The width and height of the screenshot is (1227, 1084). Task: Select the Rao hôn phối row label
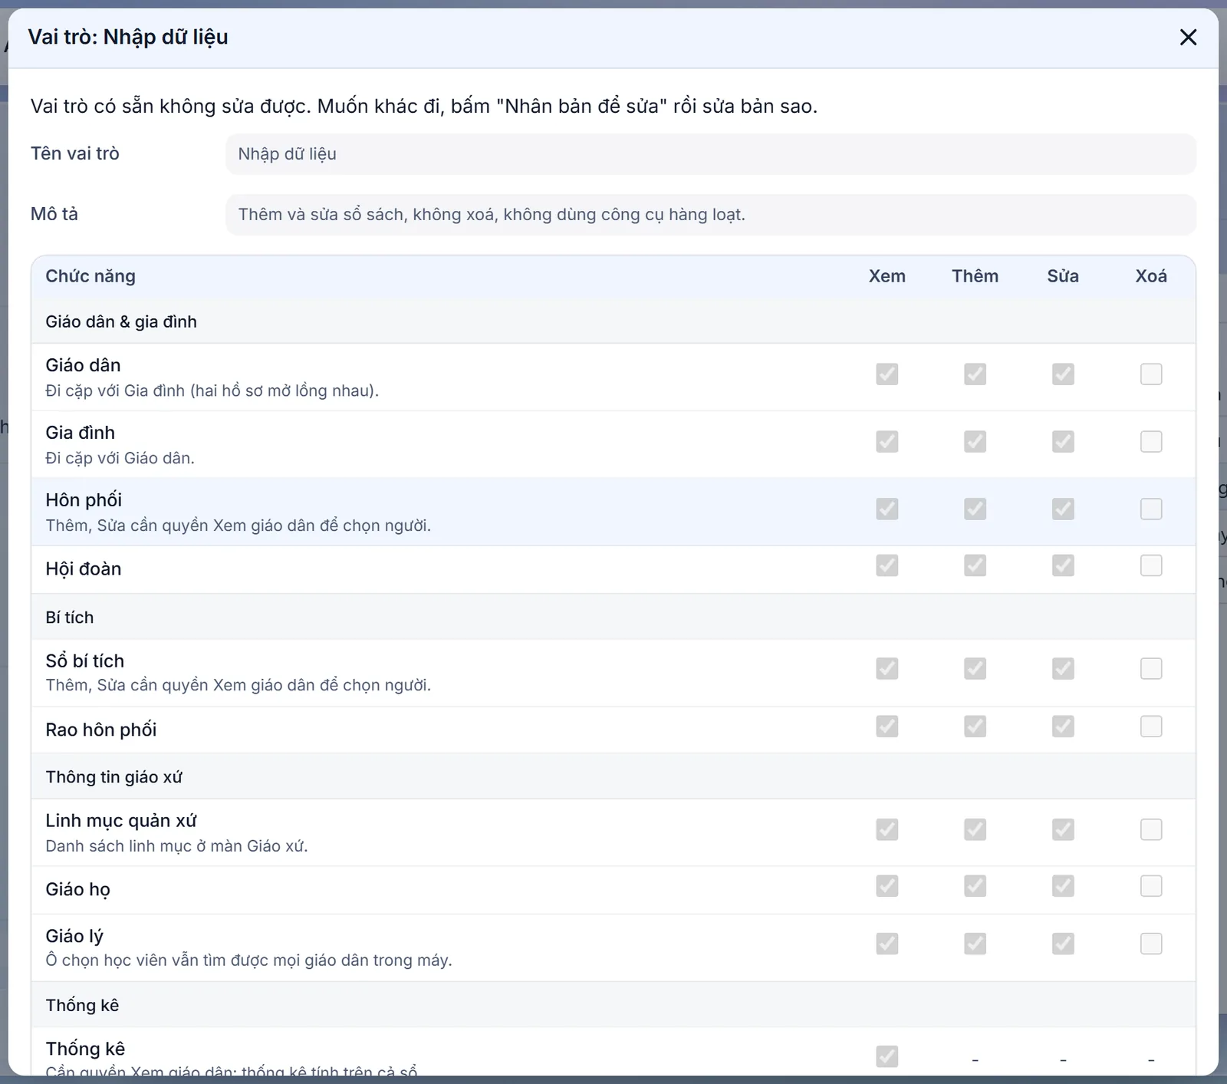point(101,730)
